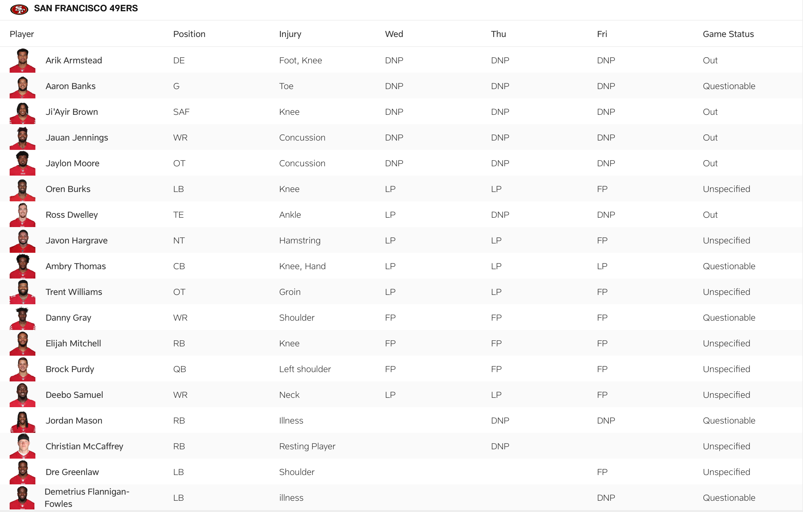Screen dimensions: 803x512
Task: Click Danny Gray's headshot image
Action: tap(22, 318)
